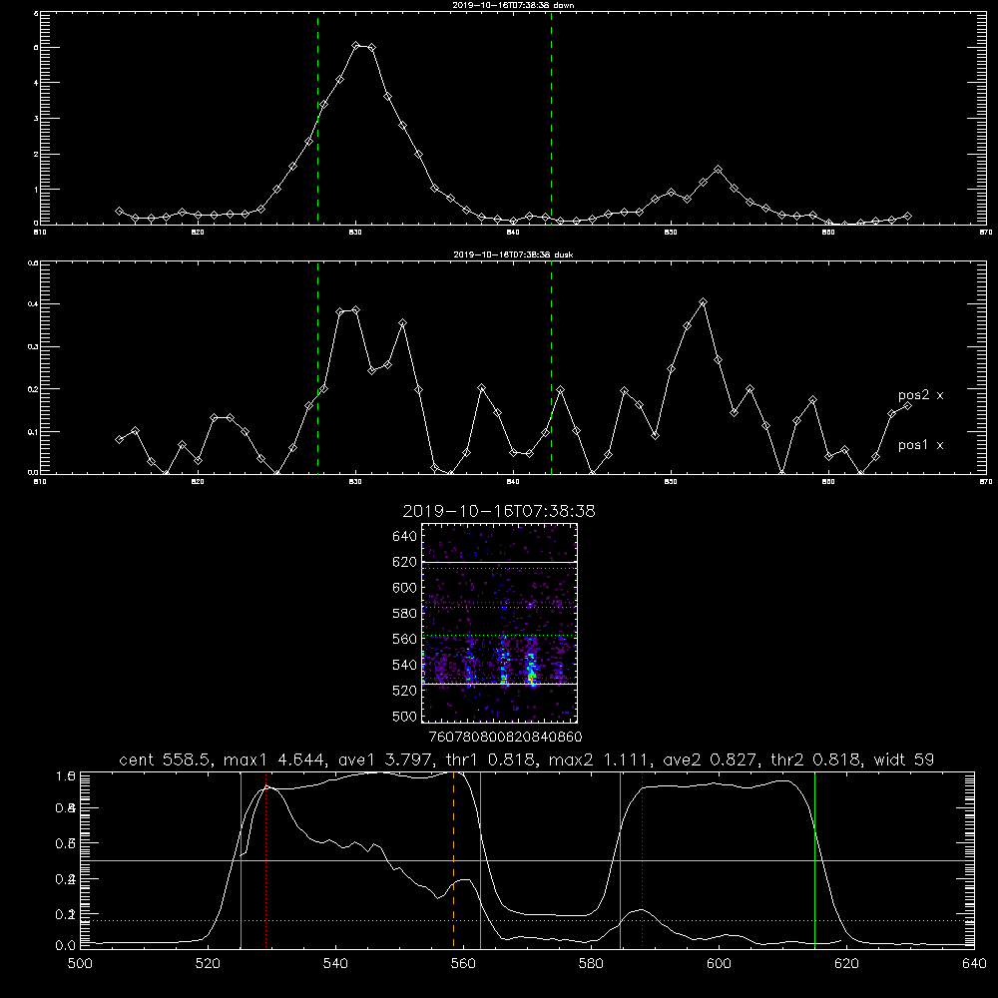The width and height of the screenshot is (998, 998).
Task: Click the right green dashed line in dawn plot
Action: point(551,119)
